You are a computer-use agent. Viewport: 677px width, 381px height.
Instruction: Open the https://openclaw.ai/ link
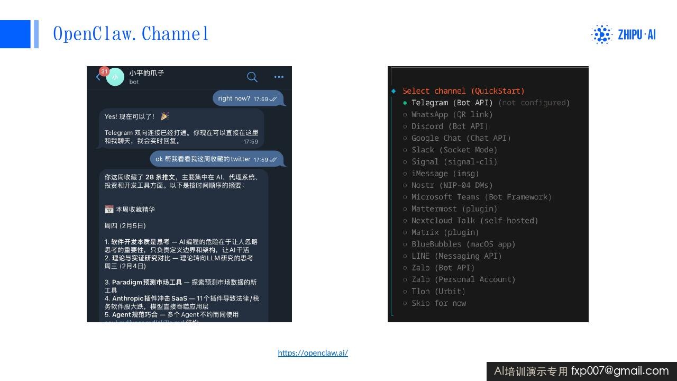pos(313,353)
